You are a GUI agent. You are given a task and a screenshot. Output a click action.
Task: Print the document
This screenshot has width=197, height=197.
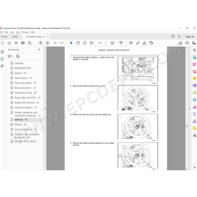[23, 43]
